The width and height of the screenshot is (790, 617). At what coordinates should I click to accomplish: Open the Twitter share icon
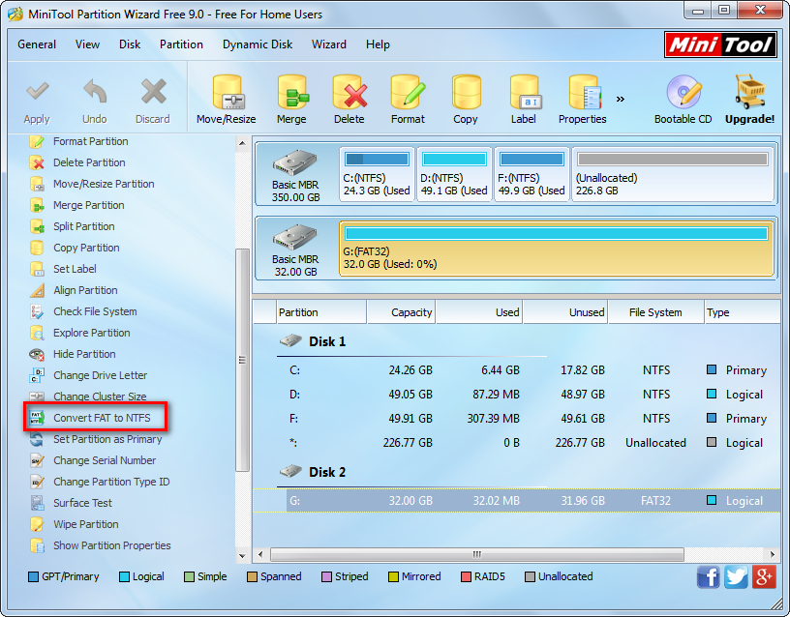(x=736, y=576)
